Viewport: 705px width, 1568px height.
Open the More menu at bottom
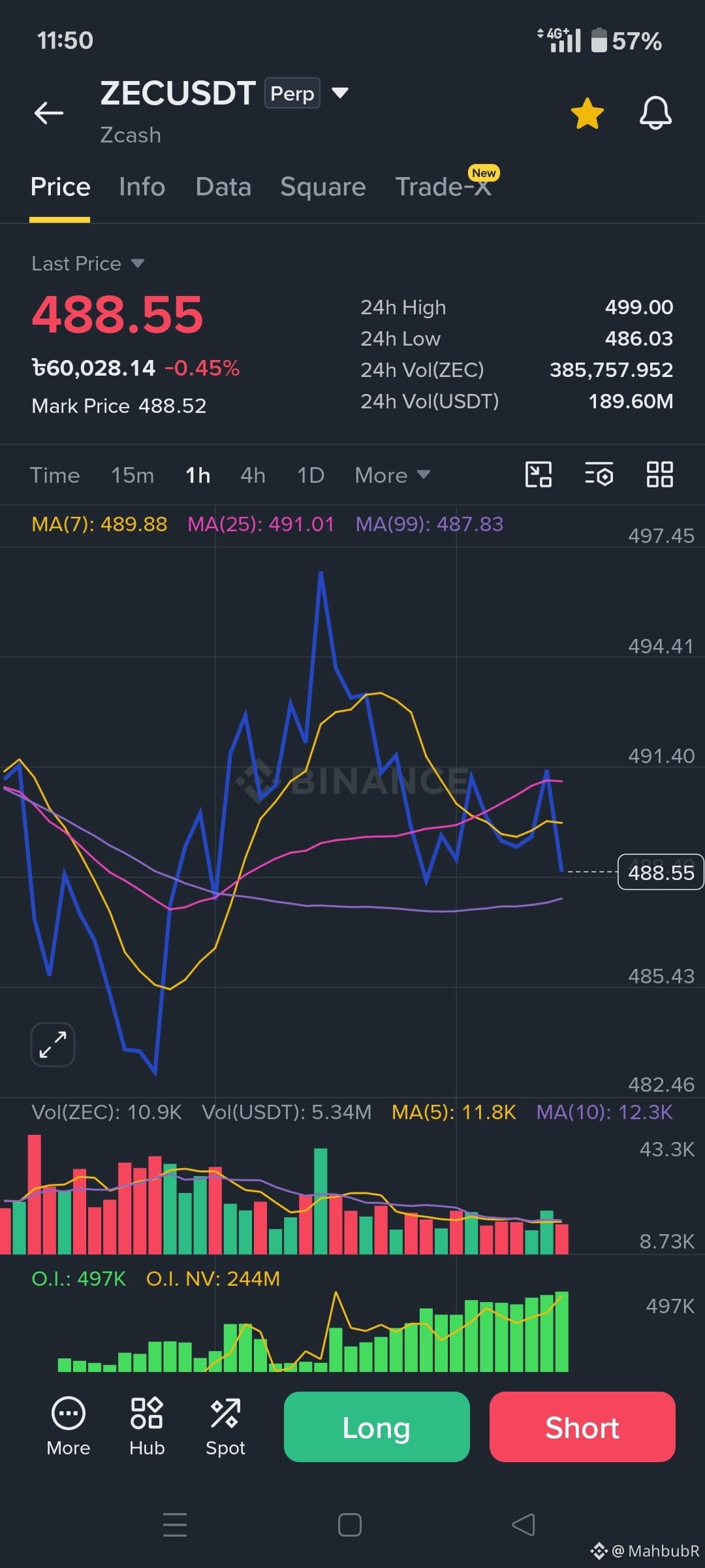click(x=69, y=1427)
